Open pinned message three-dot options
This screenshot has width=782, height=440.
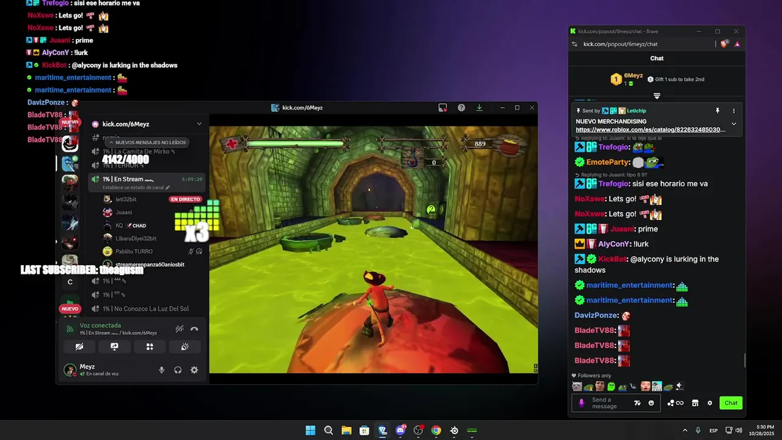point(734,111)
